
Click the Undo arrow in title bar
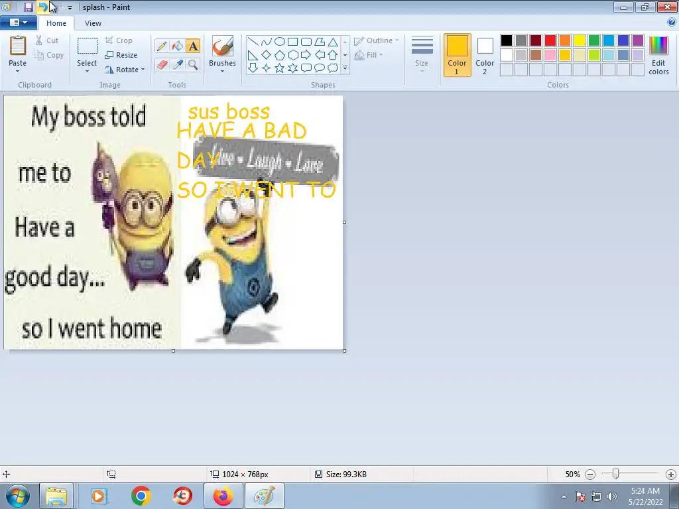42,7
